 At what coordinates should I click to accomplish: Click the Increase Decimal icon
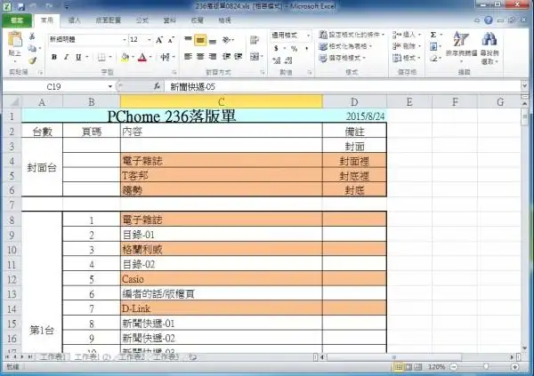(276, 60)
